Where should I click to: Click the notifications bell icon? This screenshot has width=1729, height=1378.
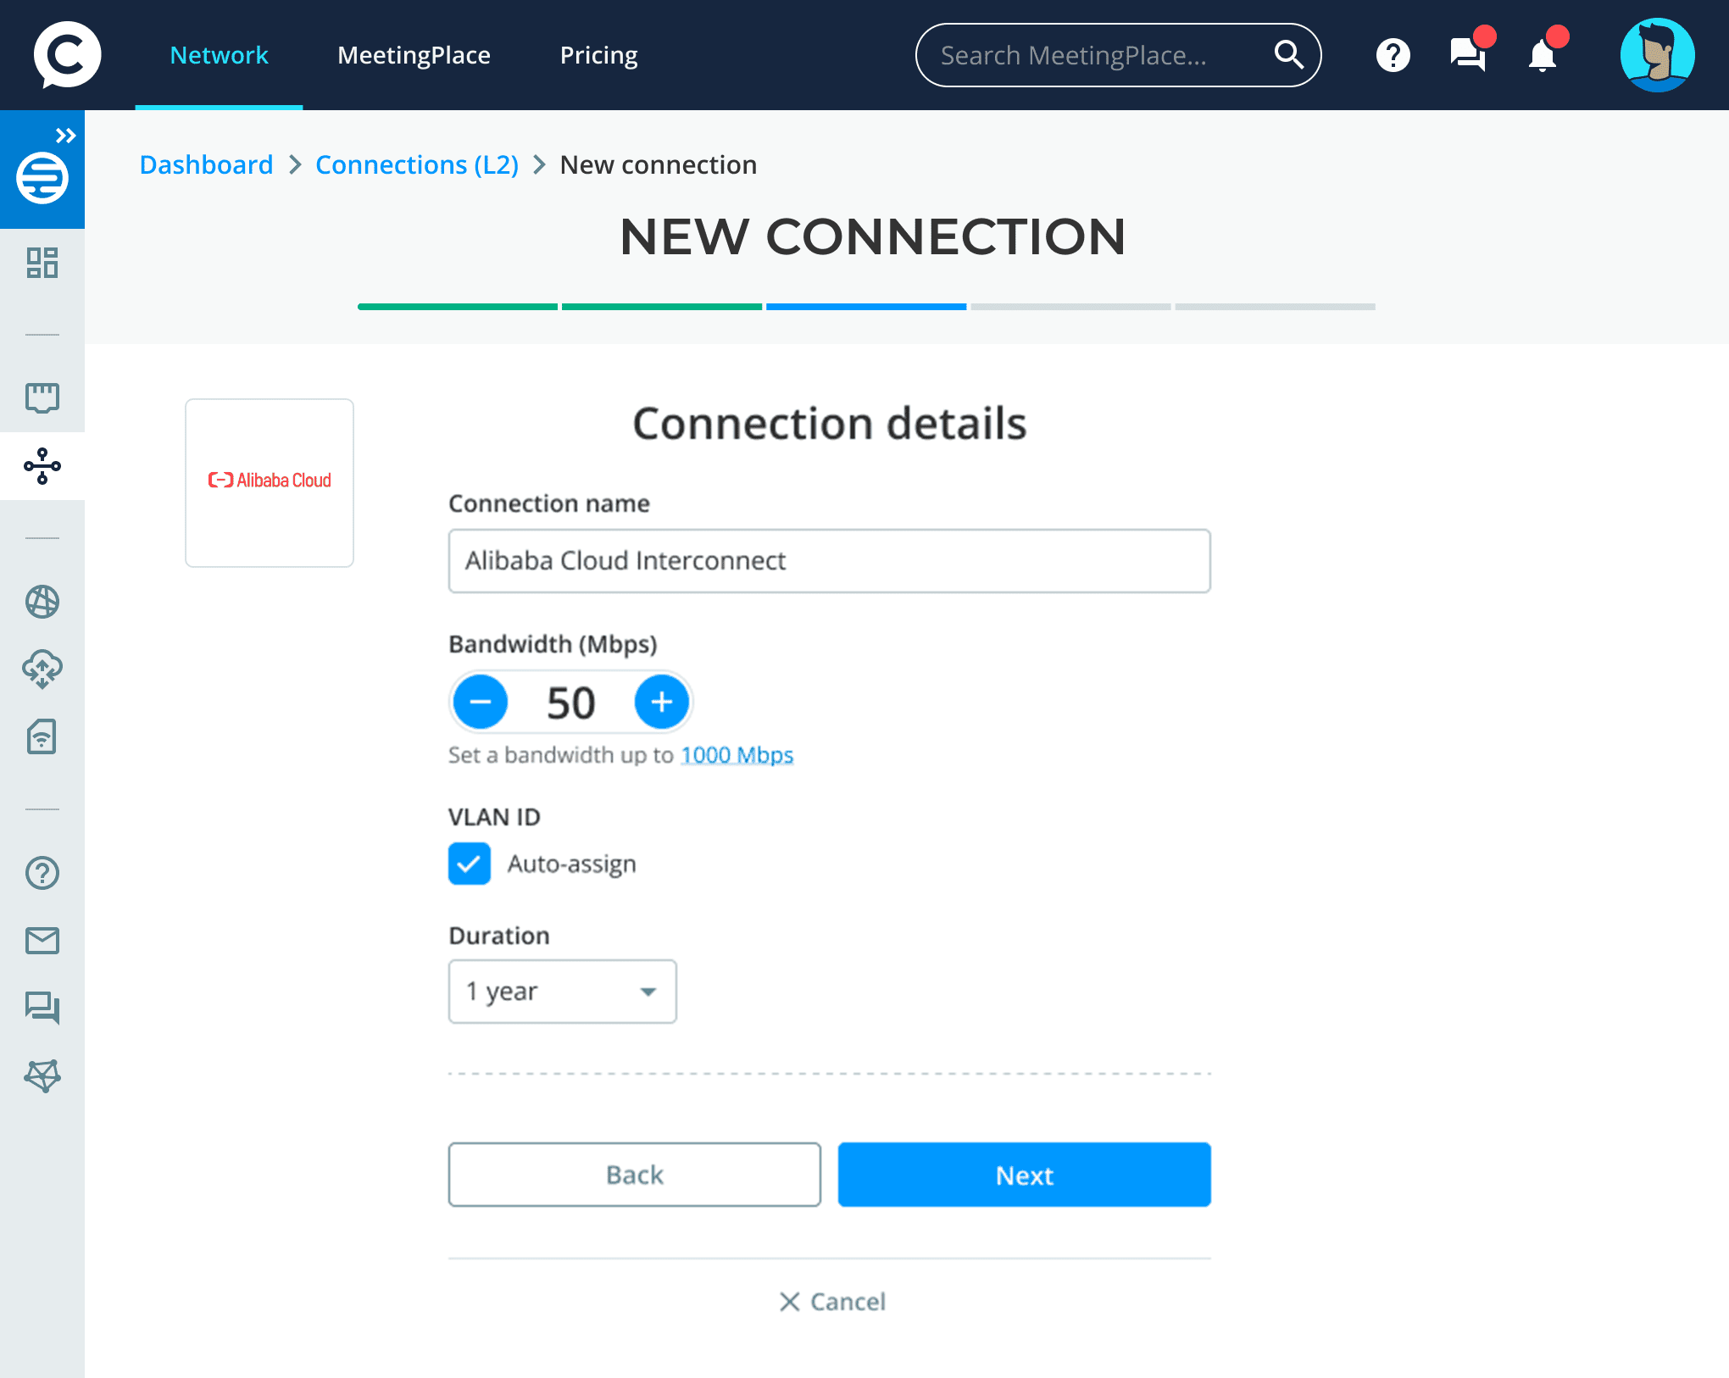click(1543, 56)
